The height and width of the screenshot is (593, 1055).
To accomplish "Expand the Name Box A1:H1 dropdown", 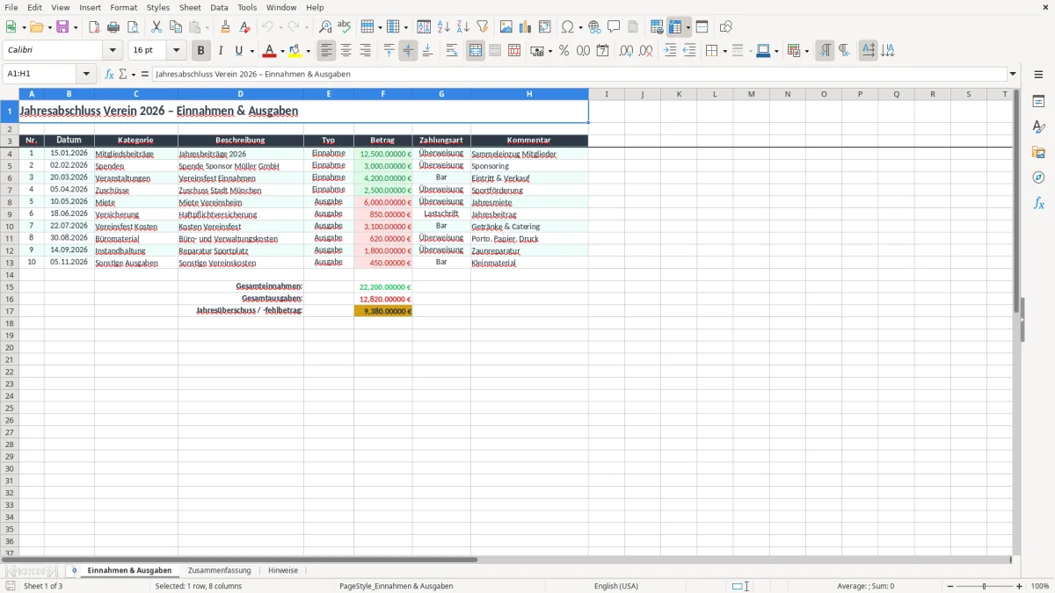I will (x=86, y=74).
